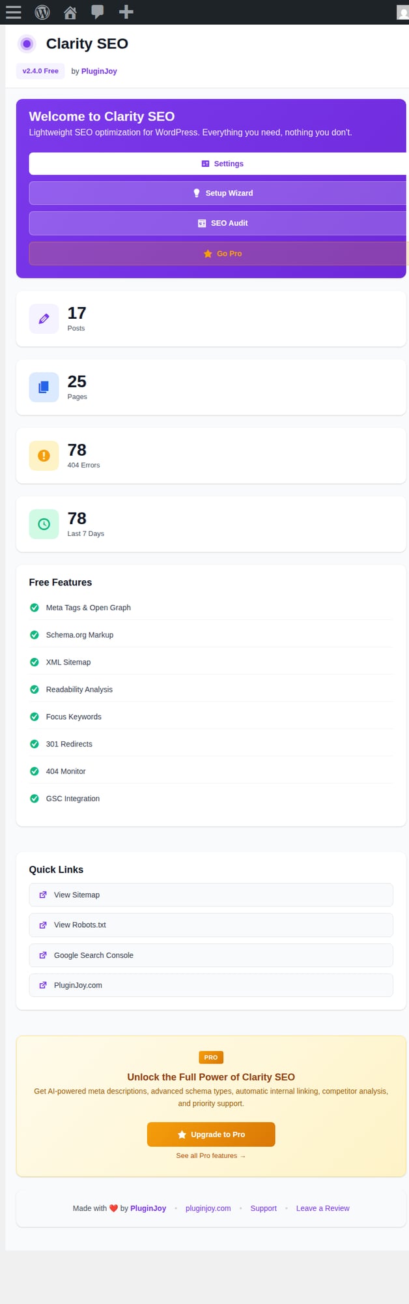
Task: Expand the admin sidebar hamburger menu
Action: pos(13,12)
